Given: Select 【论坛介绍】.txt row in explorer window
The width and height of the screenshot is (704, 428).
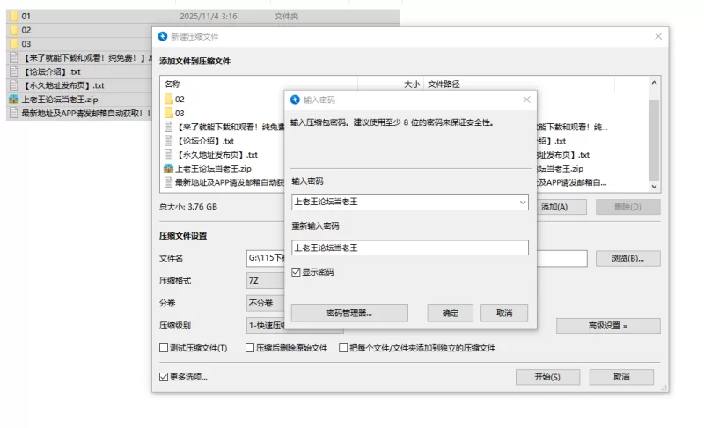Looking at the screenshot, I should [79, 71].
